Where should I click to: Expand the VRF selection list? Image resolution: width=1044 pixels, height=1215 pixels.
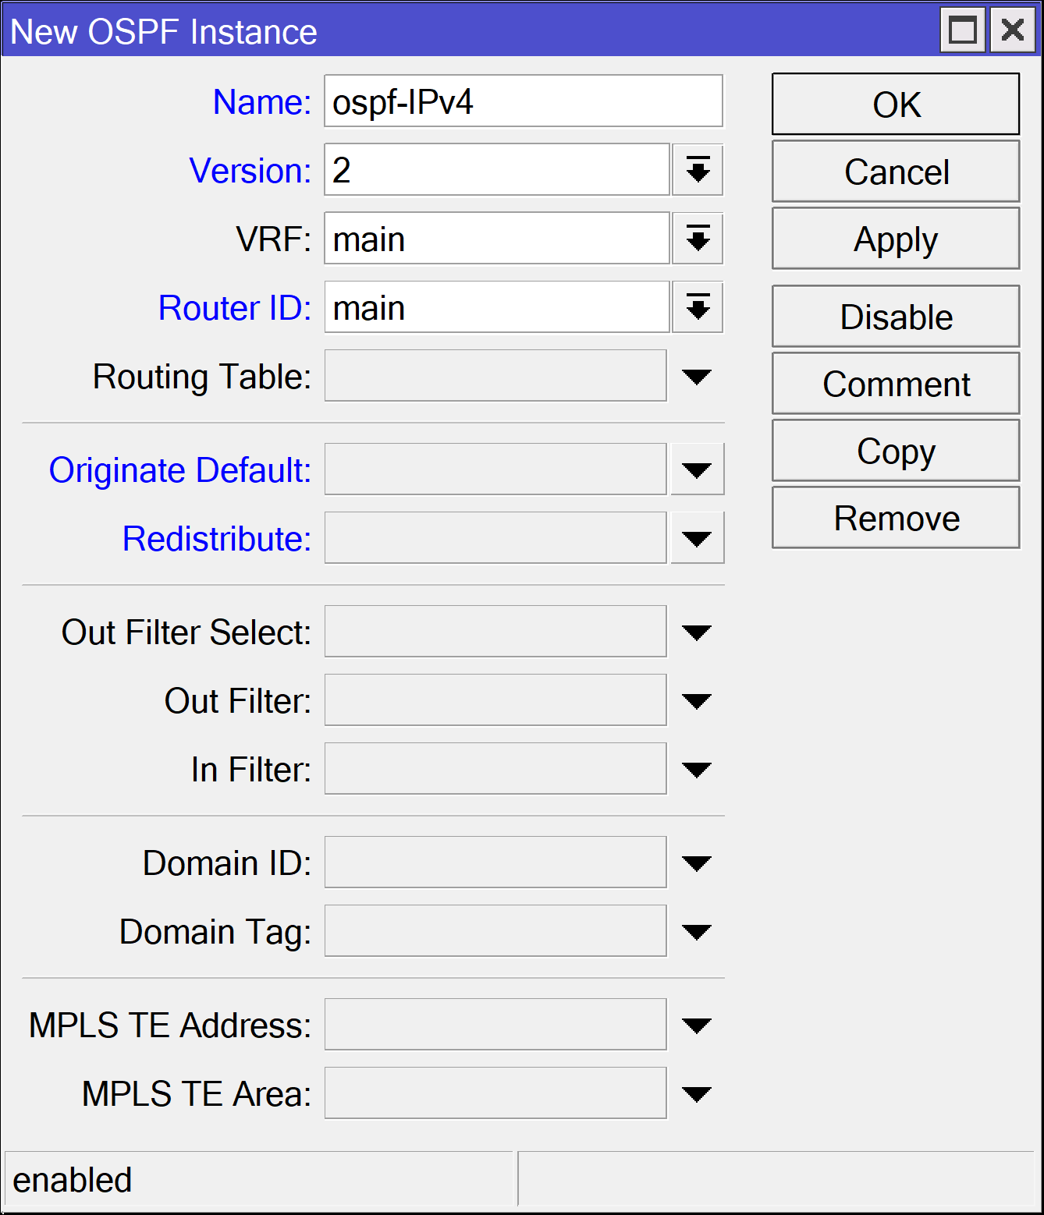coord(697,239)
